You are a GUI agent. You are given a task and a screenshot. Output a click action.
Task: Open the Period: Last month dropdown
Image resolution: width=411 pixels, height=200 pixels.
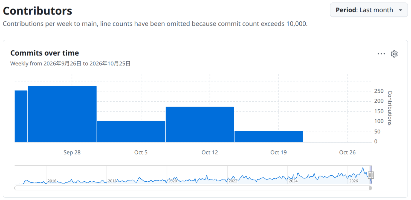369,10
